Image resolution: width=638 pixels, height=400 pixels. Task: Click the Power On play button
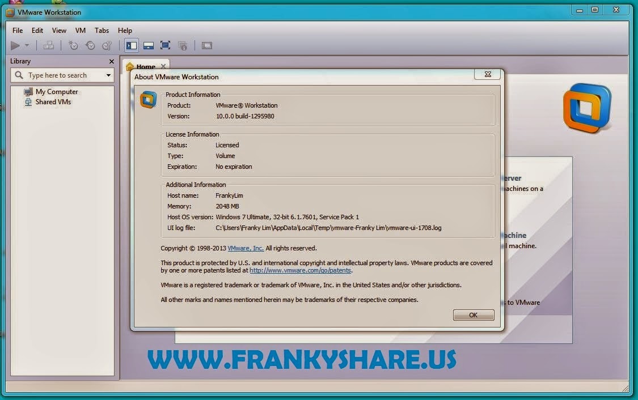[15, 45]
